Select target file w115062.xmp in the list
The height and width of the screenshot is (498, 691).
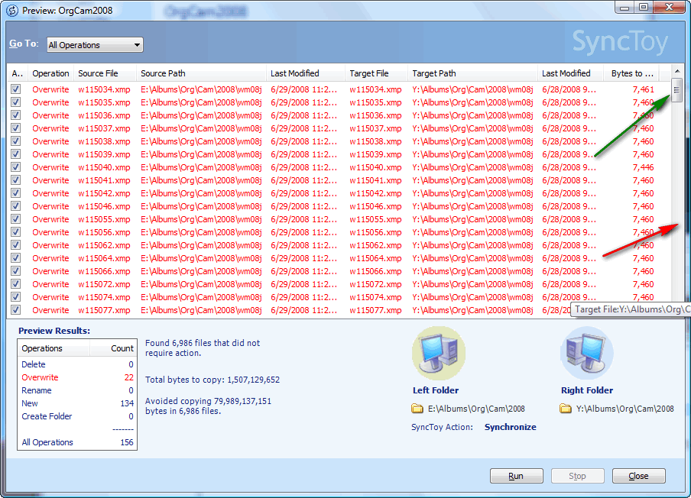click(x=375, y=245)
